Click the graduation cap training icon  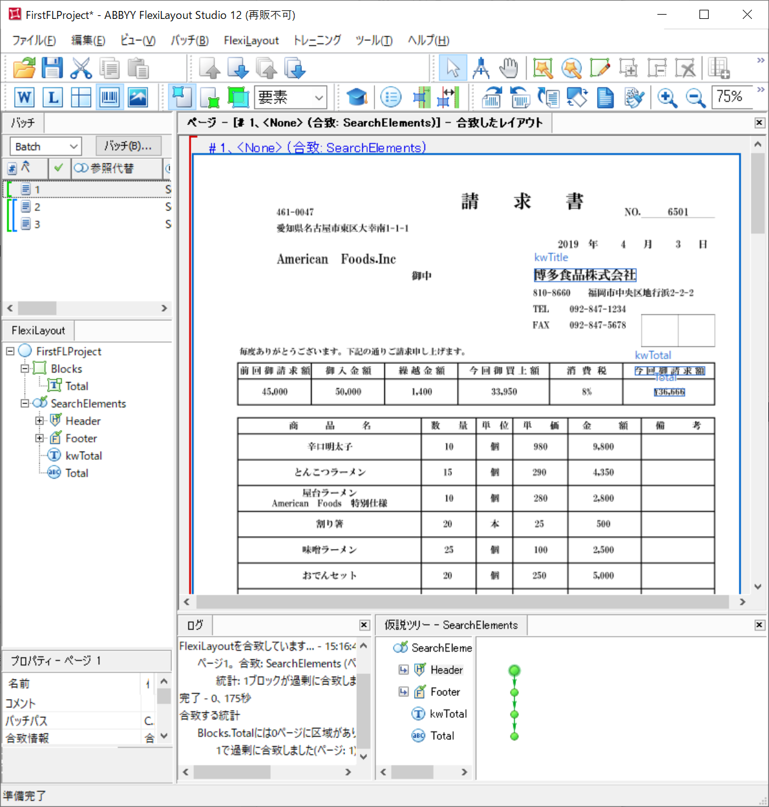tap(357, 97)
